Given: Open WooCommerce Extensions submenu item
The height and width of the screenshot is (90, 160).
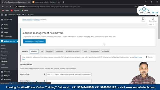Looking at the screenshot, I should coord(5,67).
